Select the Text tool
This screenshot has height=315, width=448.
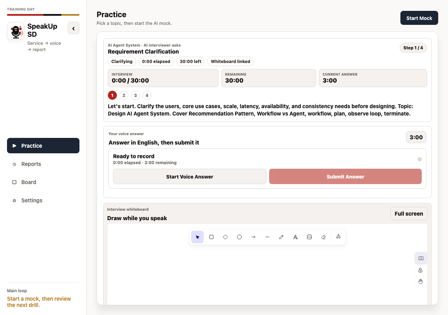click(295, 237)
